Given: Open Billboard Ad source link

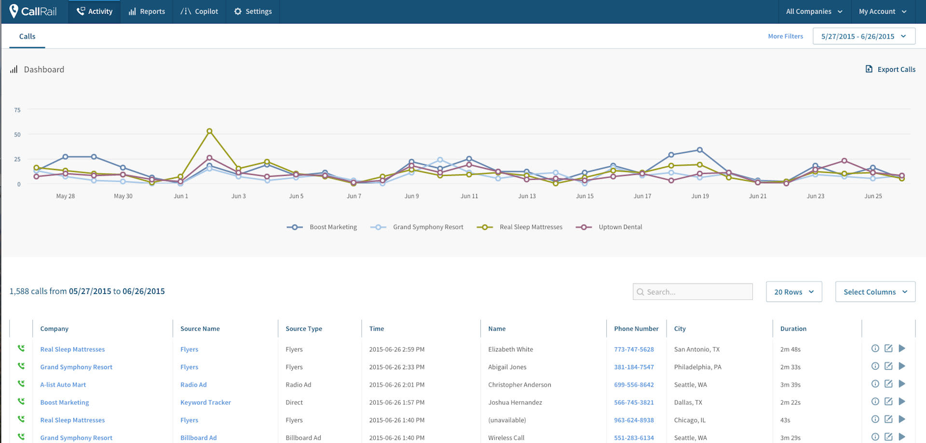Looking at the screenshot, I should pos(198,438).
